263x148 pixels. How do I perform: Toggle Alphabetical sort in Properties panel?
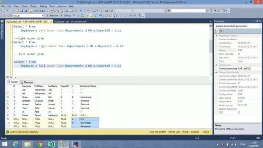click(x=221, y=31)
